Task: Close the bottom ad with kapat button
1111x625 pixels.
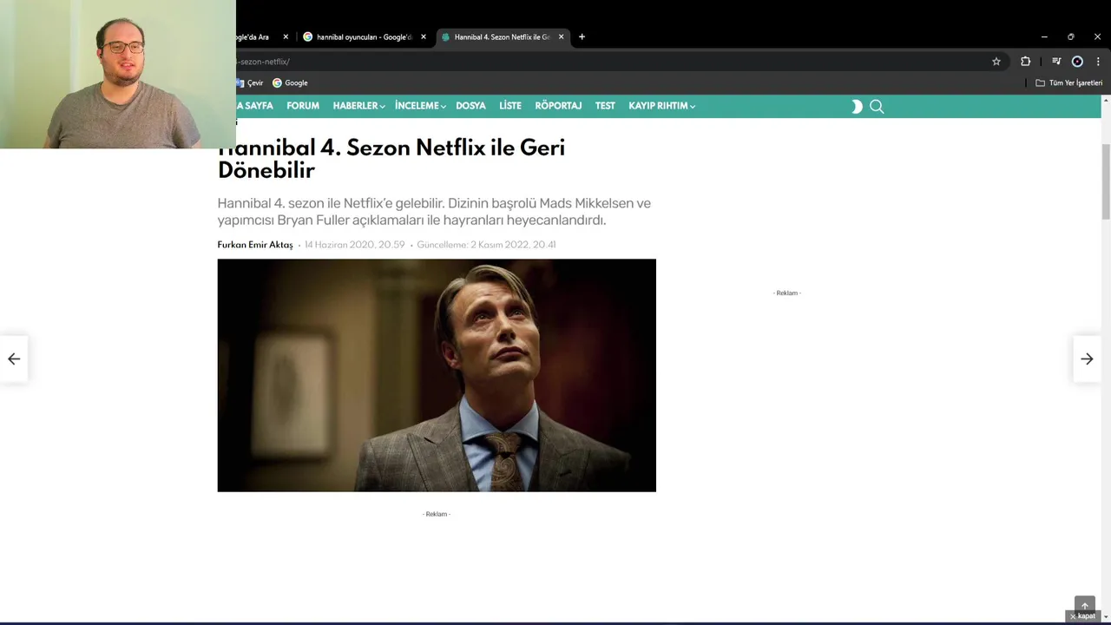Action: pos(1082,616)
